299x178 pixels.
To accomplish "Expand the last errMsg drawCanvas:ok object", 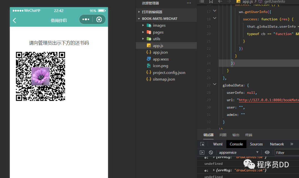I will tap(214, 170).
